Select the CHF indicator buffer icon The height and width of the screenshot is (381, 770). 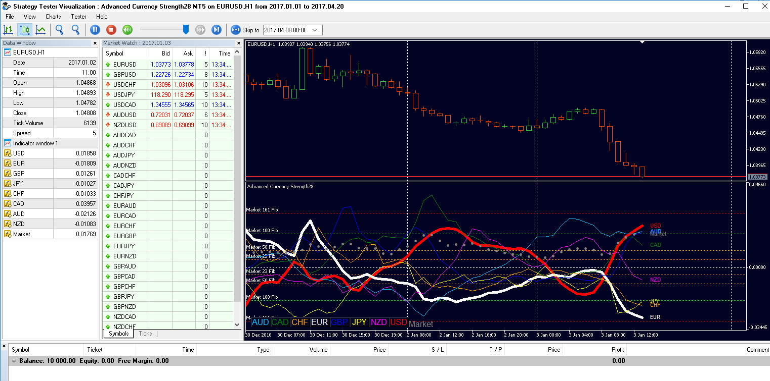(x=8, y=194)
